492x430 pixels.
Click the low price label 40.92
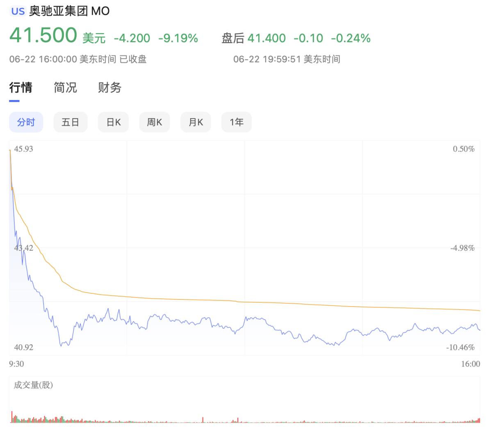[23, 347]
